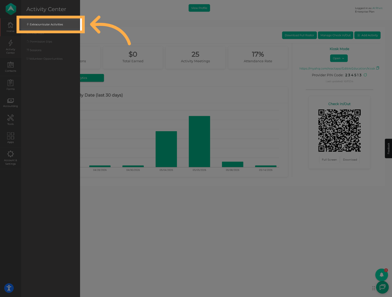Click the 05/05/2026 chart bar
Image resolution: width=392 pixels, height=297 pixels.
(x=199, y=141)
